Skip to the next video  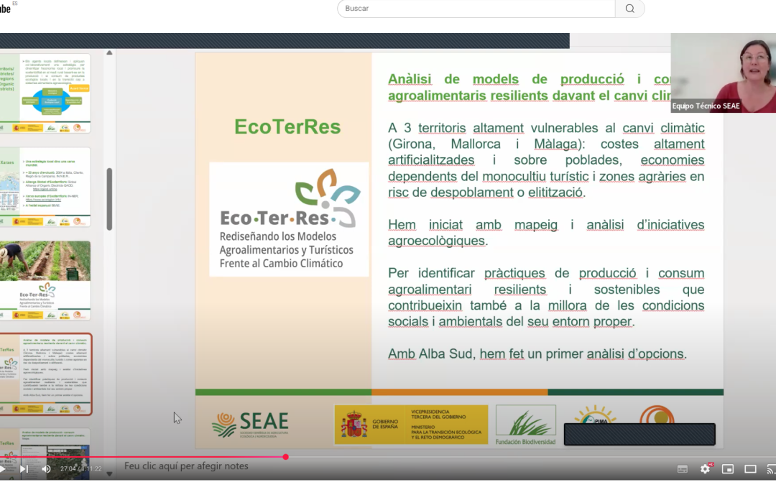click(24, 468)
